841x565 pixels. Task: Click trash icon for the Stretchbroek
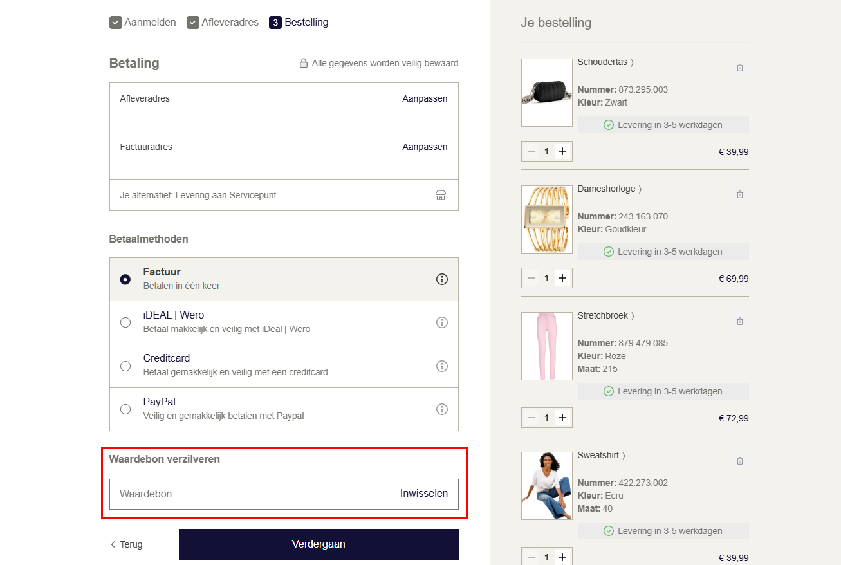(x=739, y=321)
